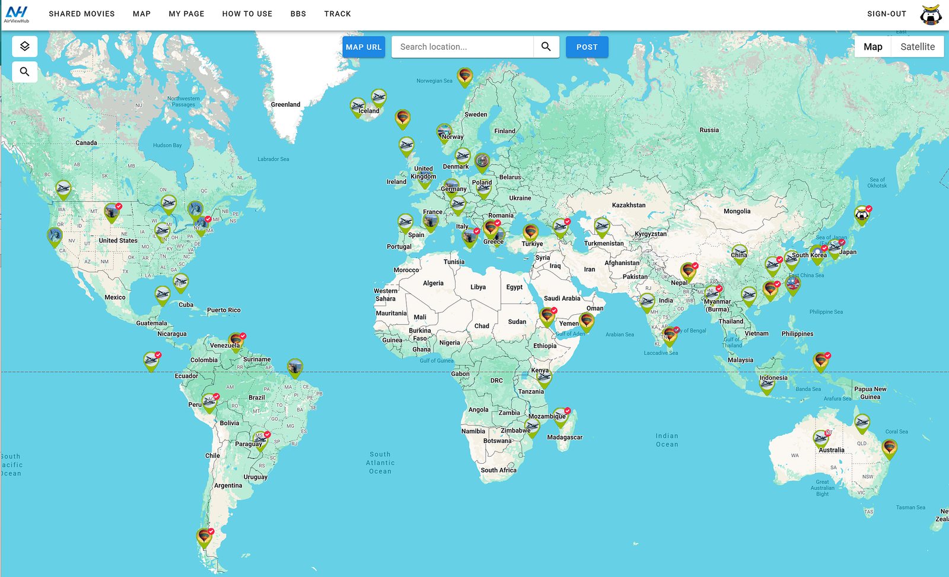Open the BBS section
Viewport: 949px width, 577px height.
(x=298, y=14)
